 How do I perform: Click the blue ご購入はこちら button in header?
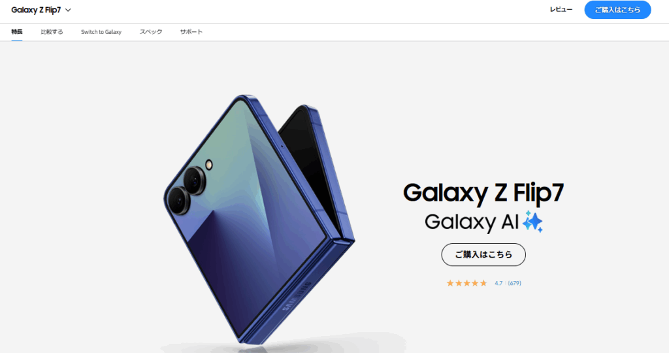[617, 10]
